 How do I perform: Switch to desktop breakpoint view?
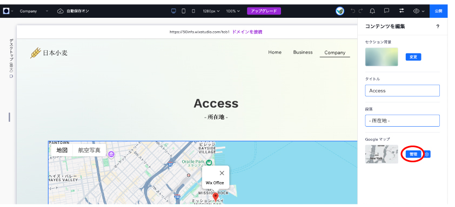coord(173,11)
